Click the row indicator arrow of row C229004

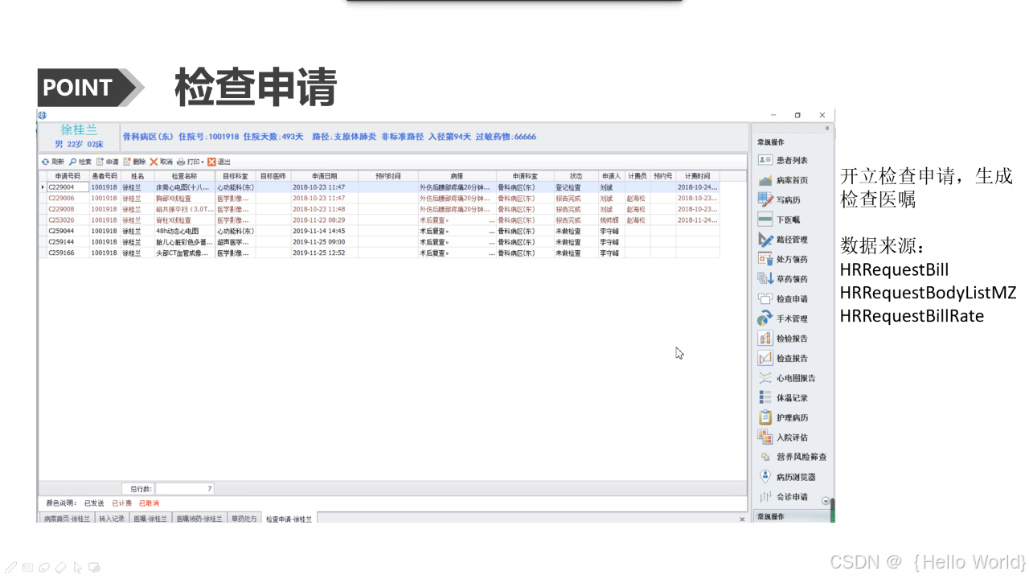pyautogui.click(x=42, y=187)
